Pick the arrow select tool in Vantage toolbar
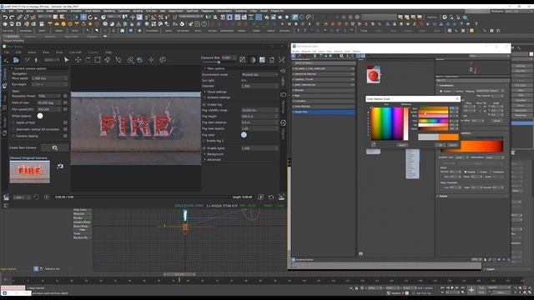 click(x=67, y=60)
